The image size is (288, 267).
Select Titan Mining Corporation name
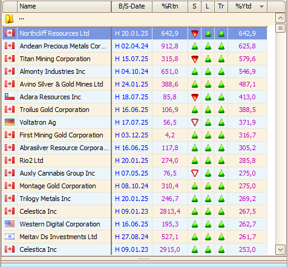(55, 59)
